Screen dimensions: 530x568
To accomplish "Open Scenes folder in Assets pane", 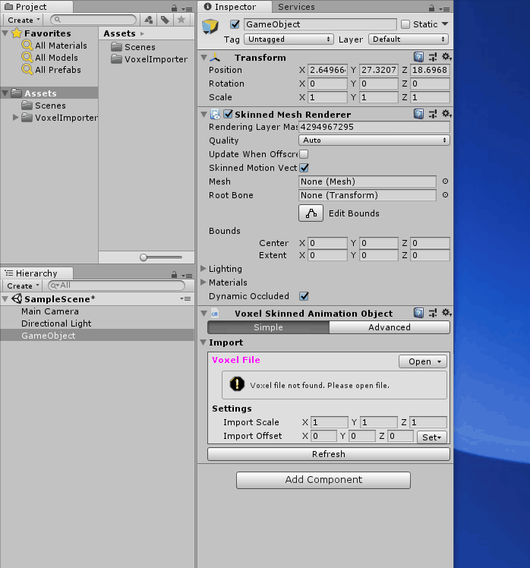I will pyautogui.click(x=134, y=47).
